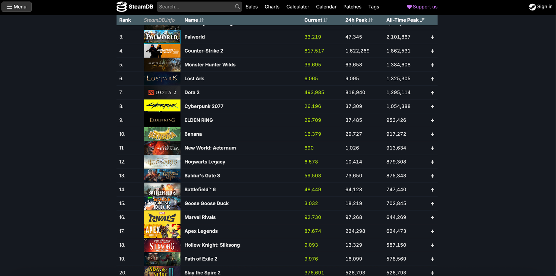Click the Support us heart link
This screenshot has height=276, width=556.
[x=422, y=7]
